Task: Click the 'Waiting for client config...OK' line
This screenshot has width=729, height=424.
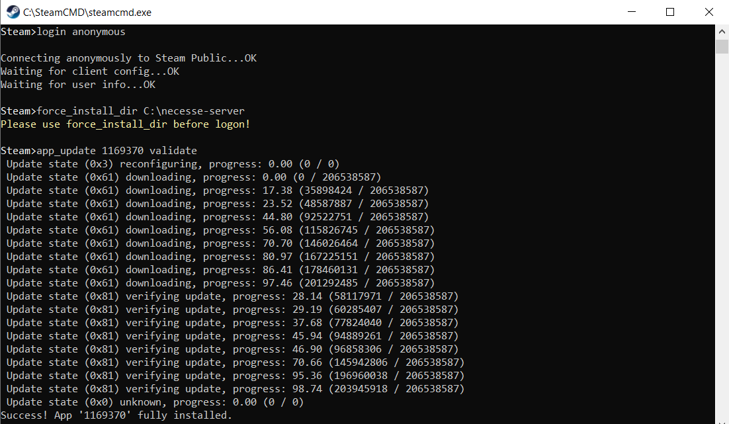Action: 90,71
